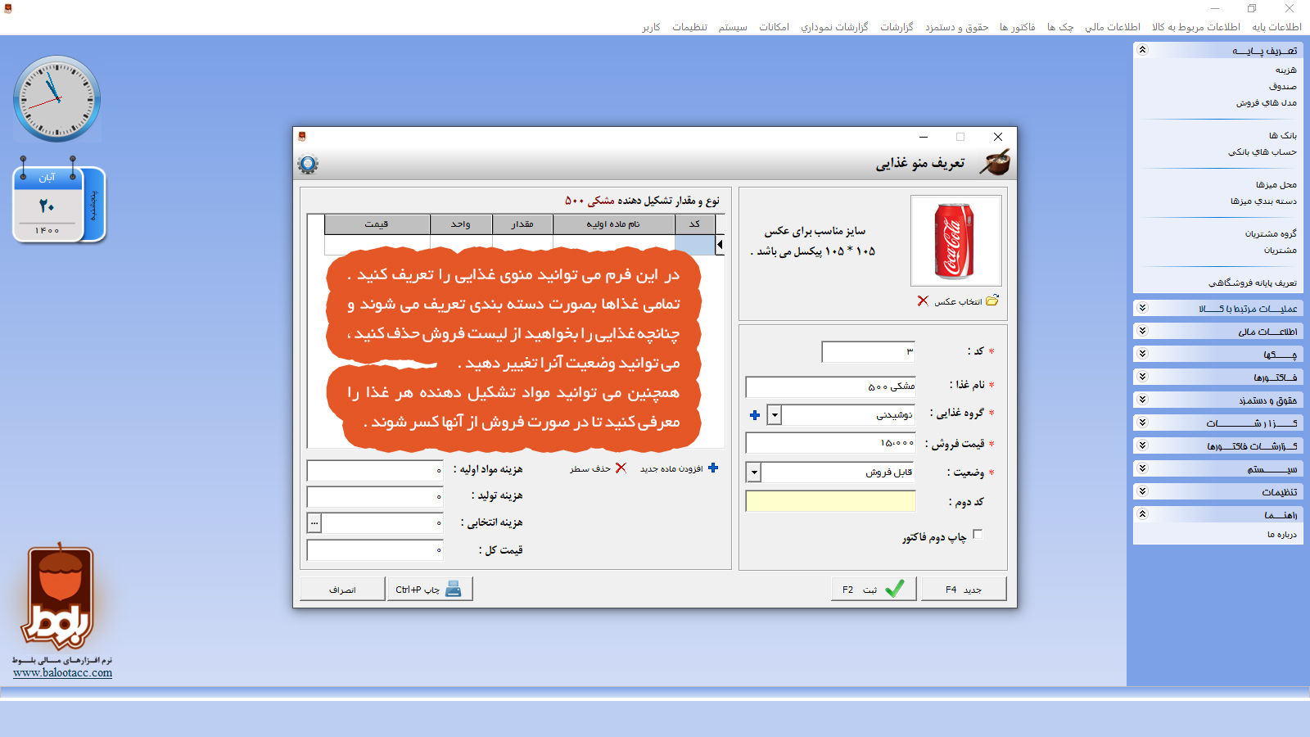Click the Coca-Cola product image thumbnail

click(955, 241)
